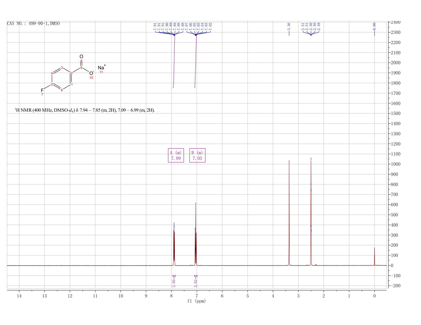
Task: Click the integral curve above the 7.05 multiplet
Action: click(196, 61)
